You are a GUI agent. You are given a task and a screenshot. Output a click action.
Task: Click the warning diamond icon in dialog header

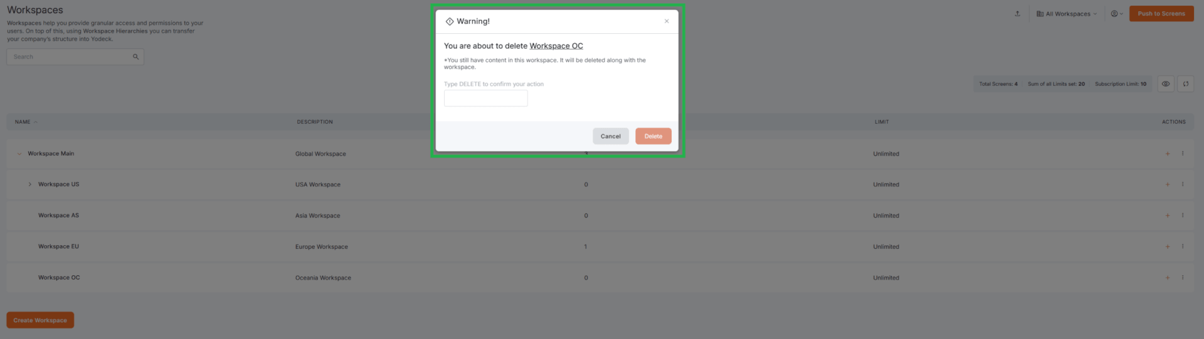450,21
